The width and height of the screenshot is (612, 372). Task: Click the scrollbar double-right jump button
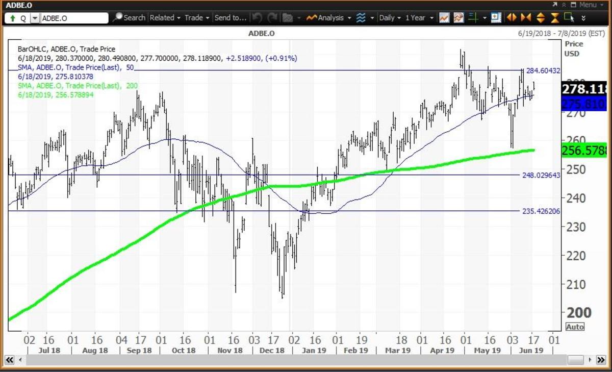pyautogui.click(x=602, y=360)
